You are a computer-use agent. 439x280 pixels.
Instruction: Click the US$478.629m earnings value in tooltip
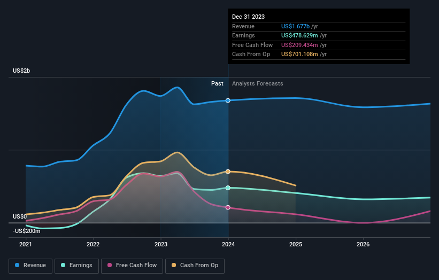click(299, 35)
